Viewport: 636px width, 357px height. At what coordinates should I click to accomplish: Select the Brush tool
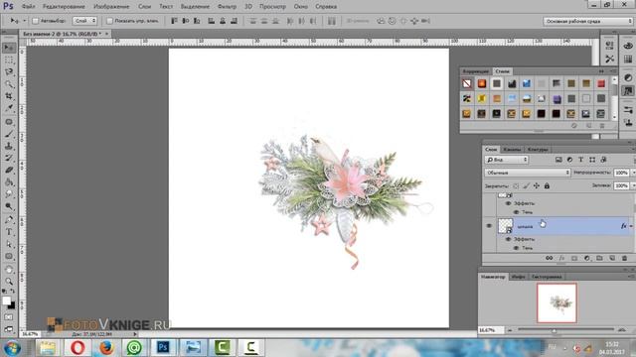pos(9,134)
